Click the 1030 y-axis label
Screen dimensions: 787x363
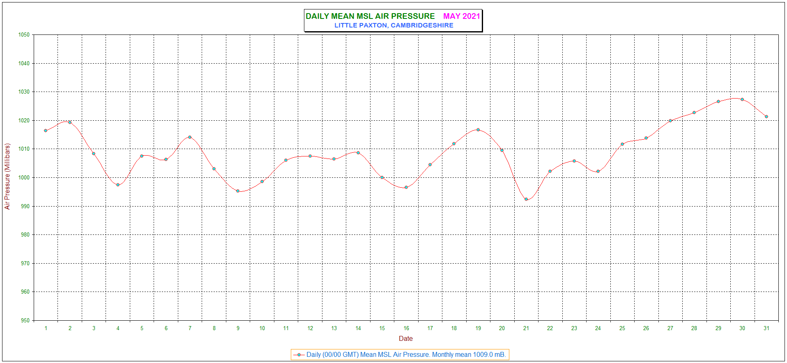24,92
